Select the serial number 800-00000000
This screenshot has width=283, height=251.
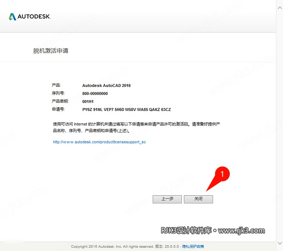tap(95, 93)
